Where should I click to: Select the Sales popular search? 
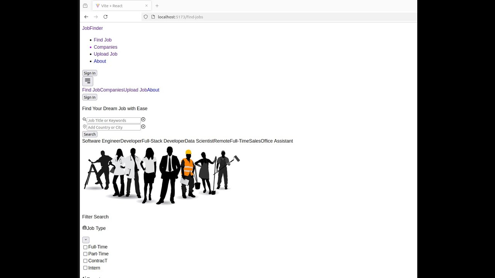coord(255,141)
